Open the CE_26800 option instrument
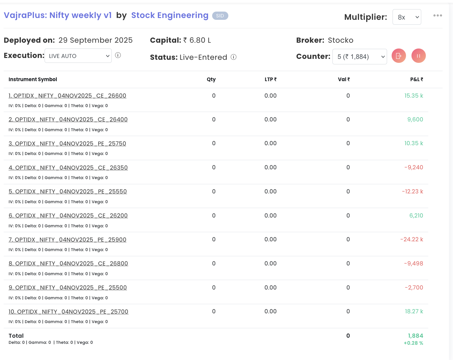The height and width of the screenshot is (360, 453). click(68, 264)
